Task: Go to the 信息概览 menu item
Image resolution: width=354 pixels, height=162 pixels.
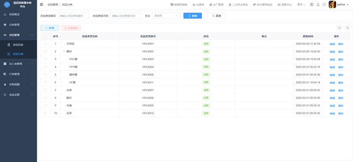Action: (x=18, y=15)
